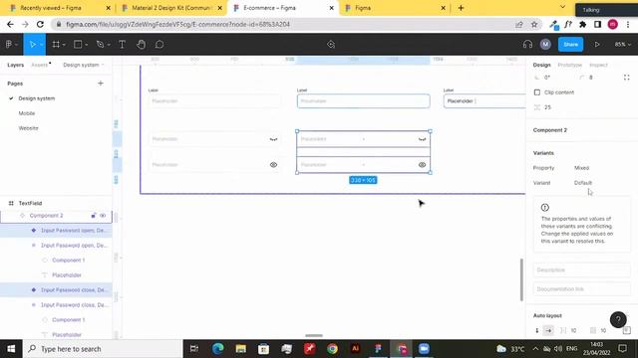Click open-eye icon in left password field

tap(273, 165)
